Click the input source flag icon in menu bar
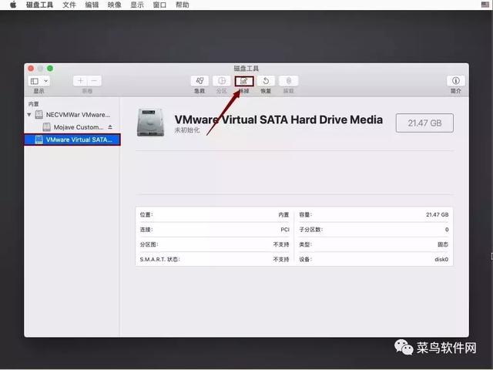 click(485, 5)
